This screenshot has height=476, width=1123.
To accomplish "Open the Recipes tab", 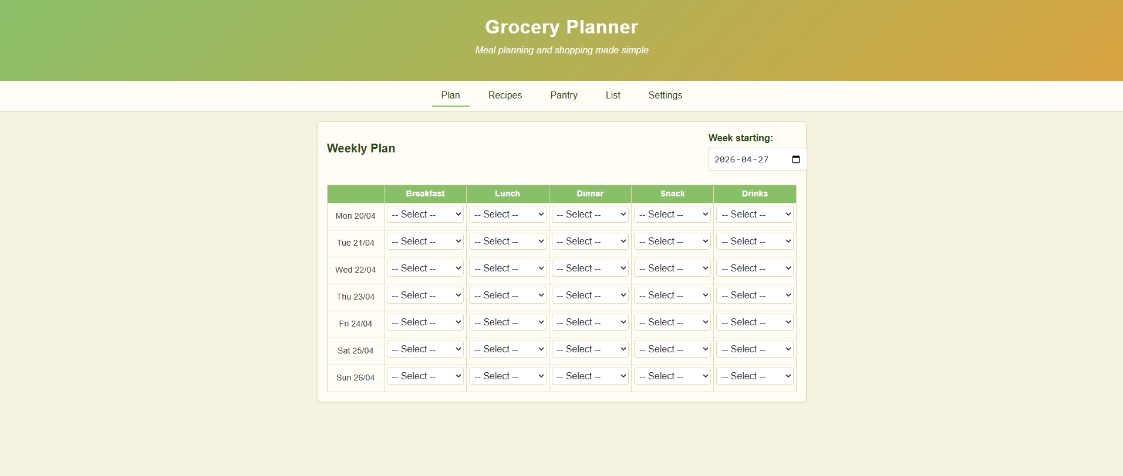I will [x=505, y=95].
